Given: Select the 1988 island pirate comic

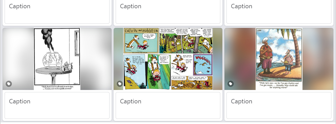Looking at the screenshot, I should (x=279, y=59).
